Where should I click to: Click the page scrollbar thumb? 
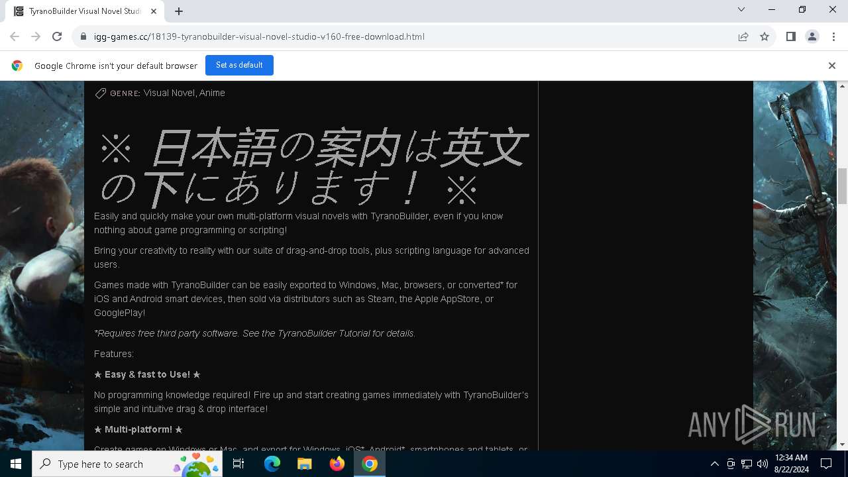click(842, 186)
